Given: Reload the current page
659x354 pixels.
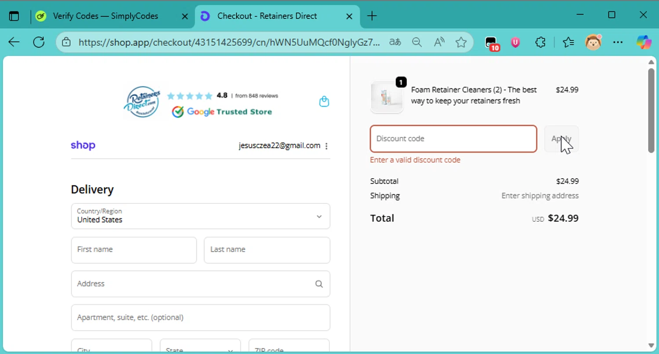Looking at the screenshot, I should tap(39, 42).
